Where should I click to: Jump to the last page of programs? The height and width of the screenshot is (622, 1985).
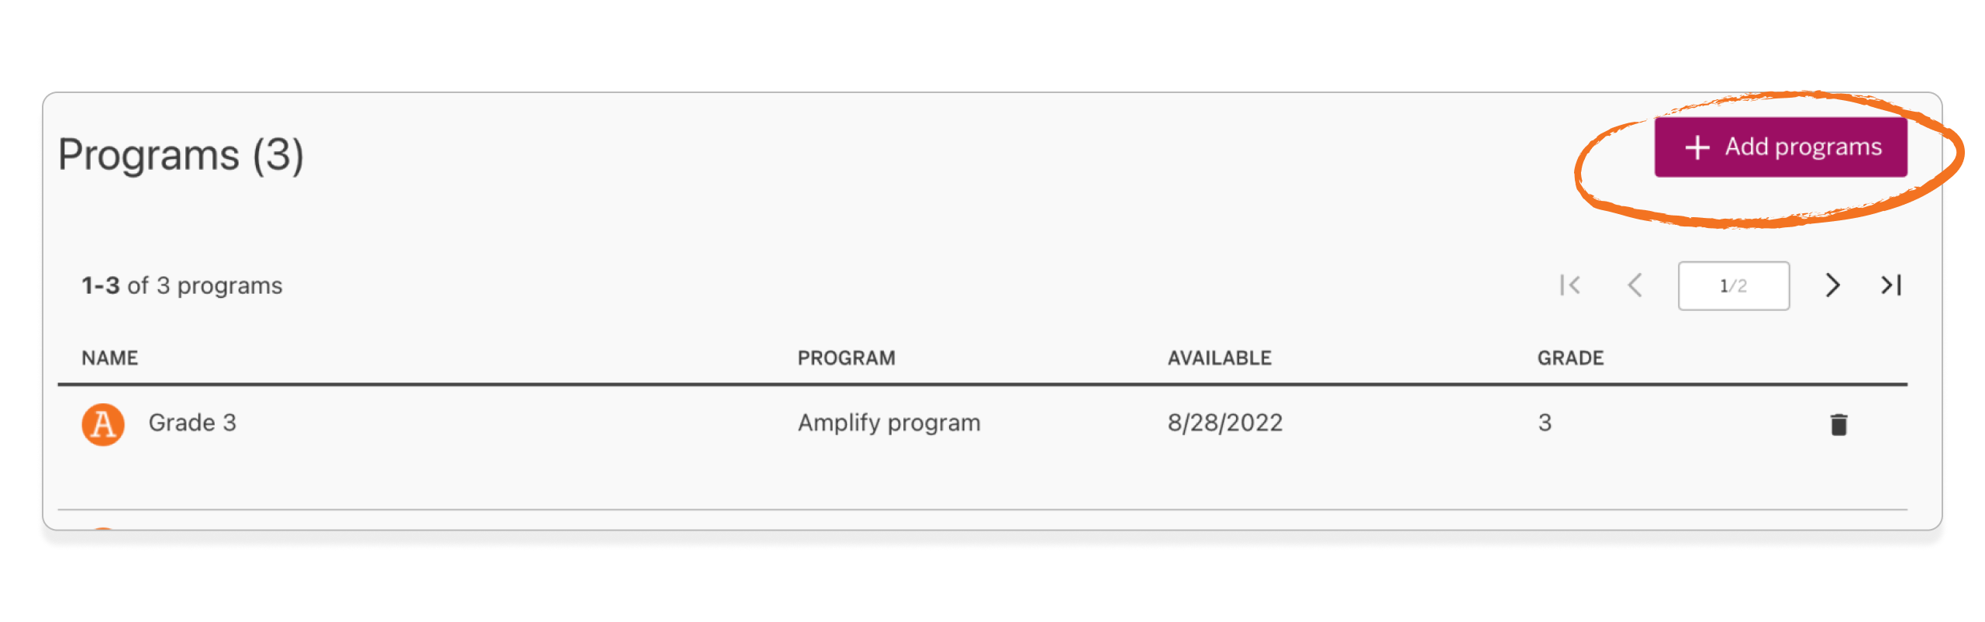tap(1891, 285)
